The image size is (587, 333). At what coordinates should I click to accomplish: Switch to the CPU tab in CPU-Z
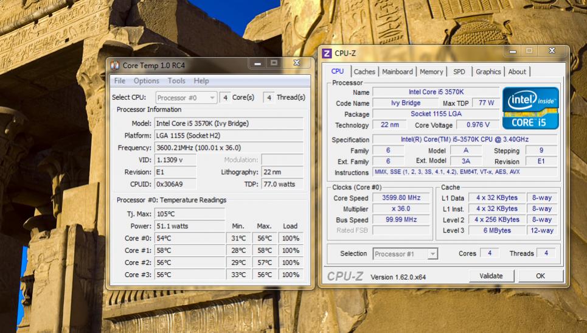click(338, 71)
